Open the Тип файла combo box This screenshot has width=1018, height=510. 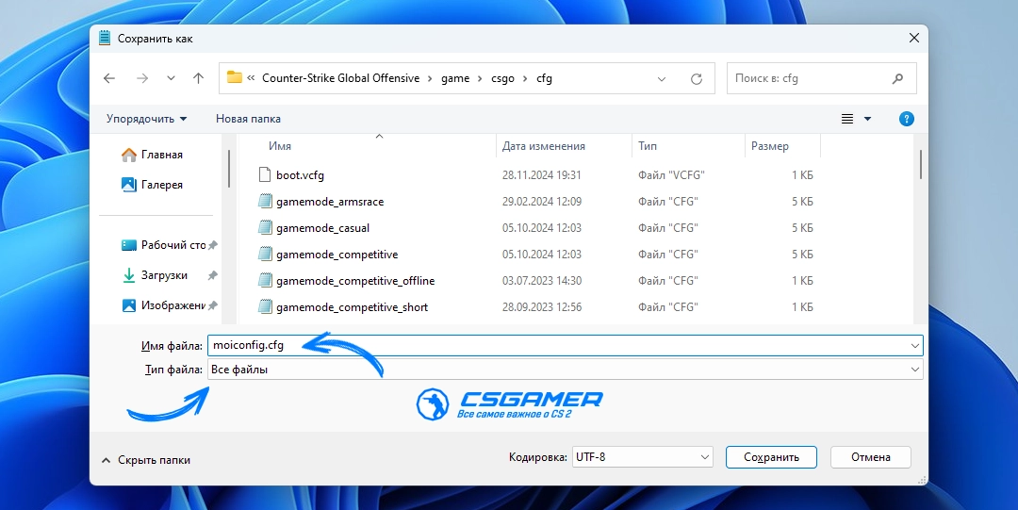pos(565,370)
